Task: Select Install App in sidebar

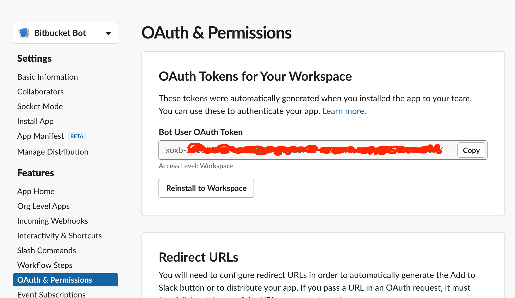Action: coord(35,121)
